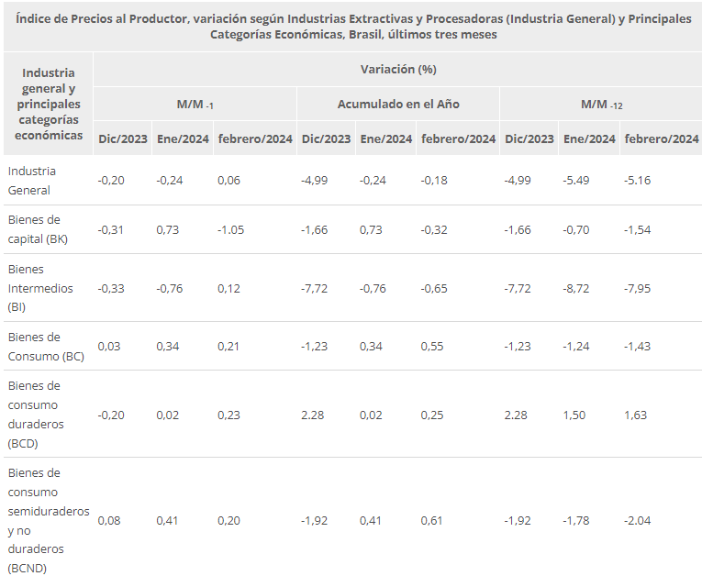
Task: Select 'Bienes de consumo duraderos (BCD)' row label
Action: coord(40,415)
